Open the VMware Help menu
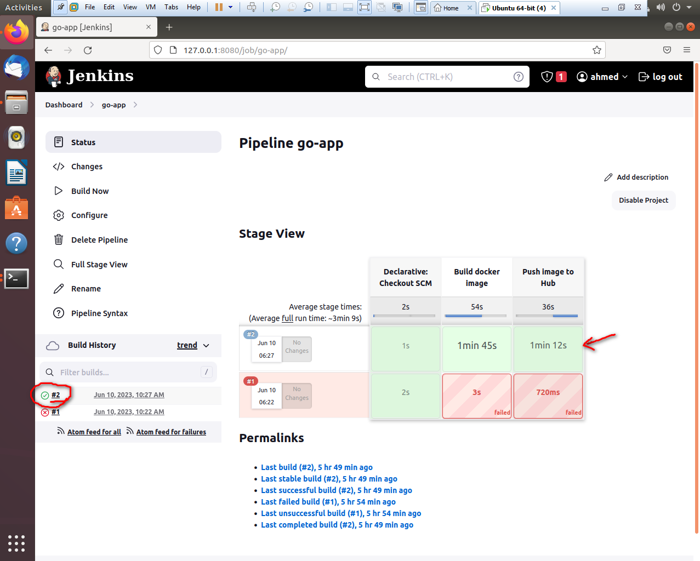The image size is (700, 561). (194, 7)
